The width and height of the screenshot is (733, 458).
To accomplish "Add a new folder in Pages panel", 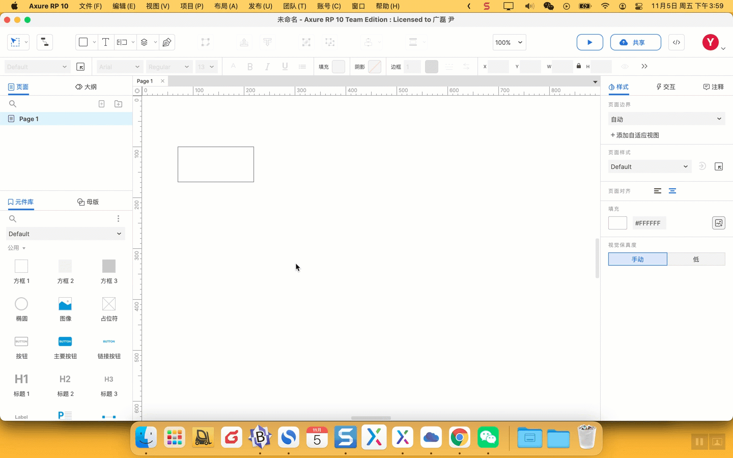I will pos(118,104).
